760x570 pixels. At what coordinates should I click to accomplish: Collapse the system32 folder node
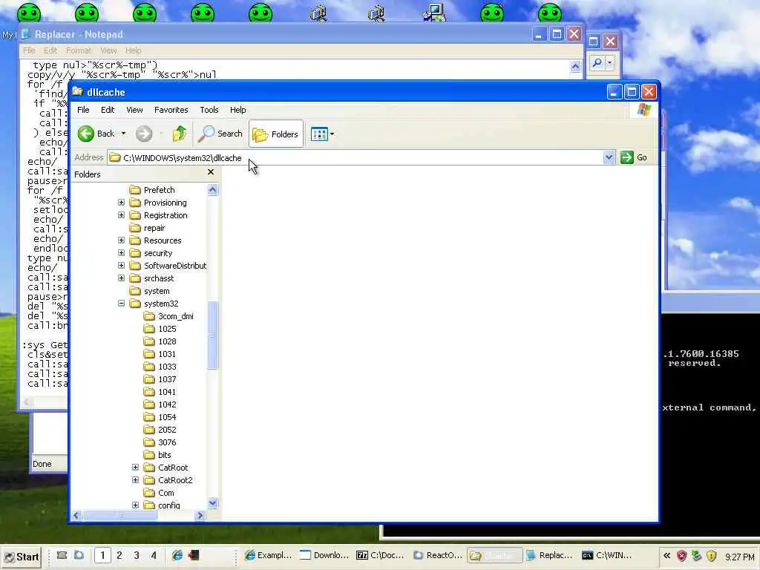click(x=121, y=304)
